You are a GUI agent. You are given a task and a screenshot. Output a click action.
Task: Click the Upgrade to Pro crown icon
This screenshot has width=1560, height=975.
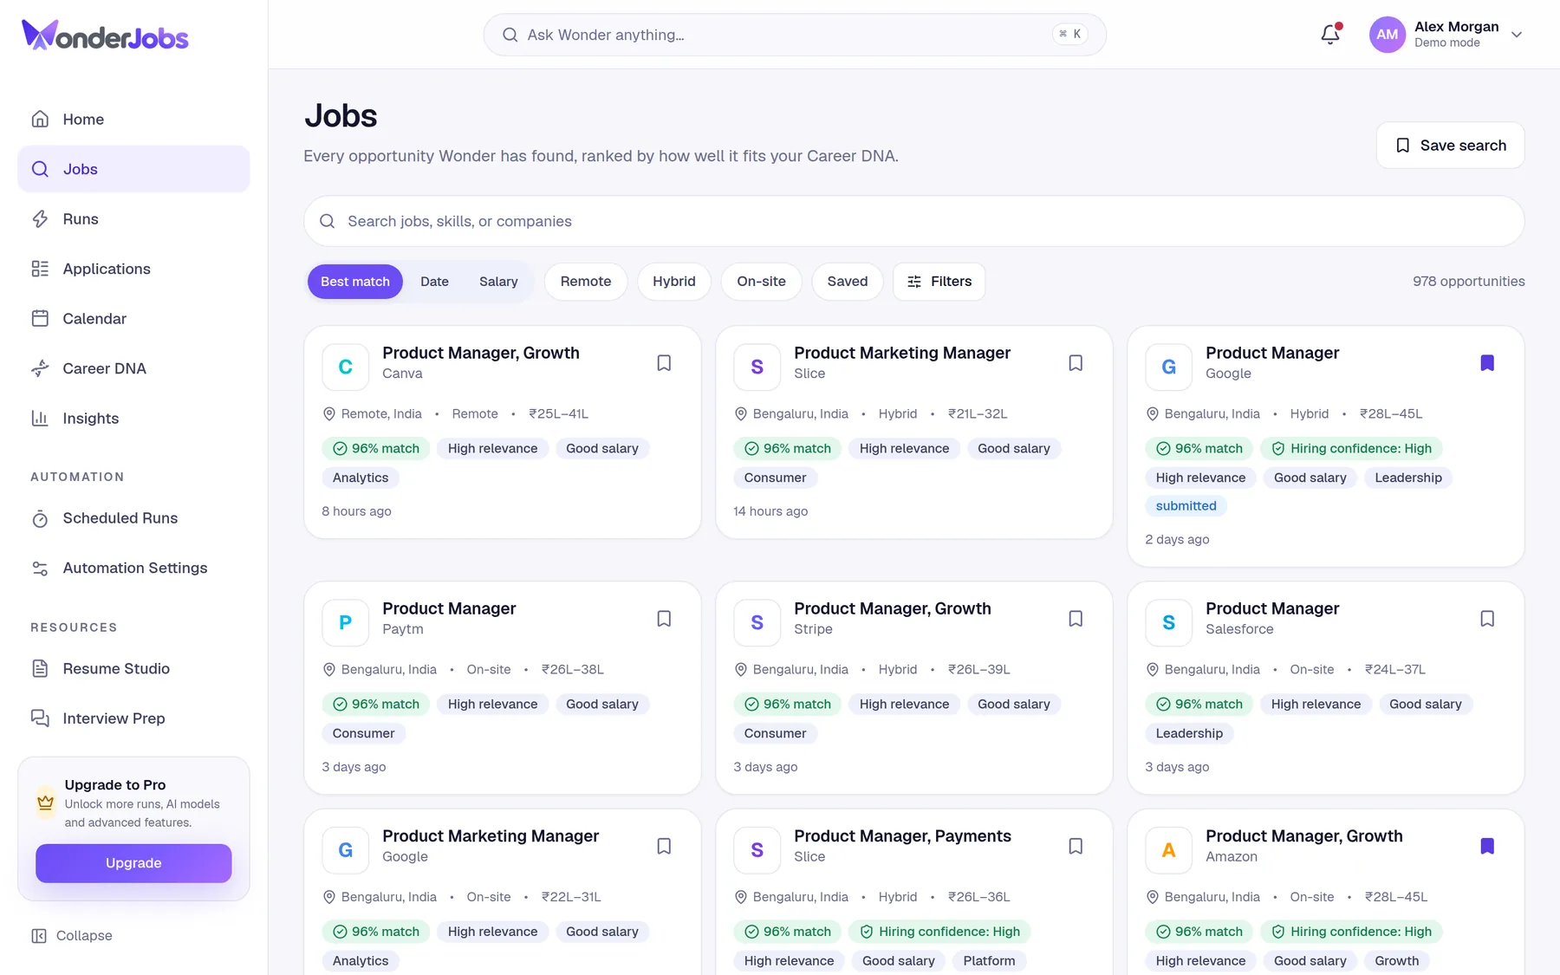point(46,803)
